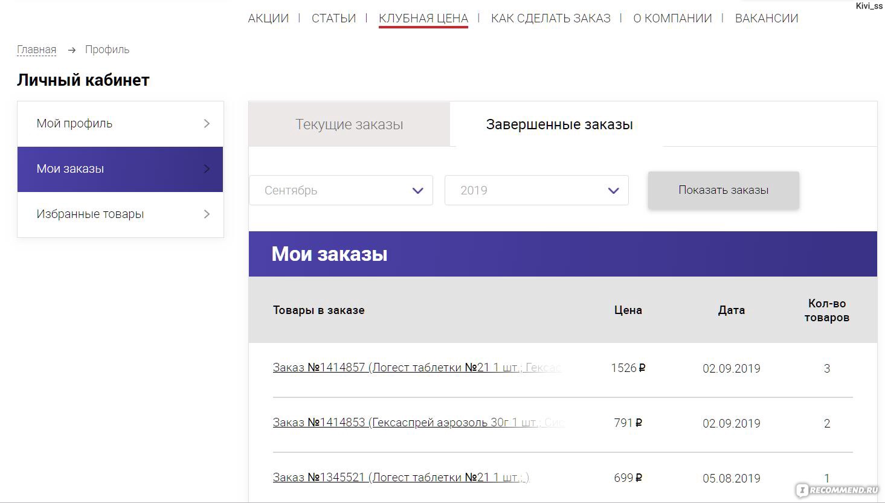The height and width of the screenshot is (503, 885).
Task: Click price 791 ₽ cell
Action: point(628,423)
